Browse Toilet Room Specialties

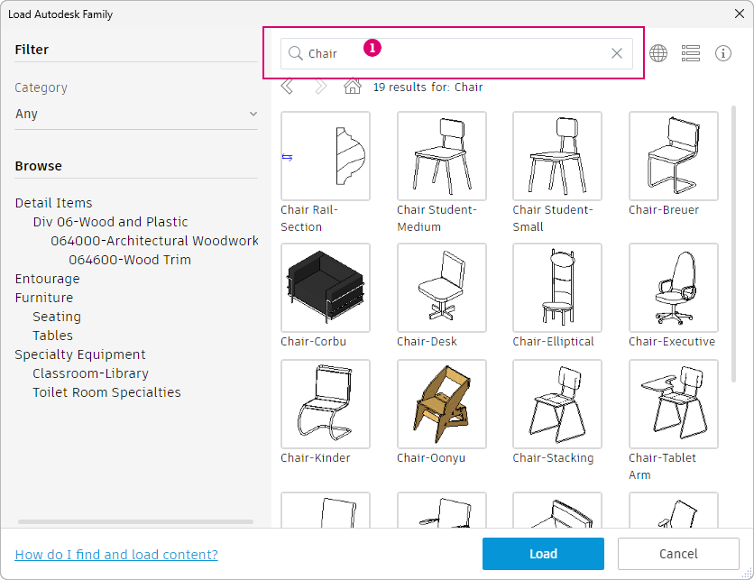coord(106,392)
